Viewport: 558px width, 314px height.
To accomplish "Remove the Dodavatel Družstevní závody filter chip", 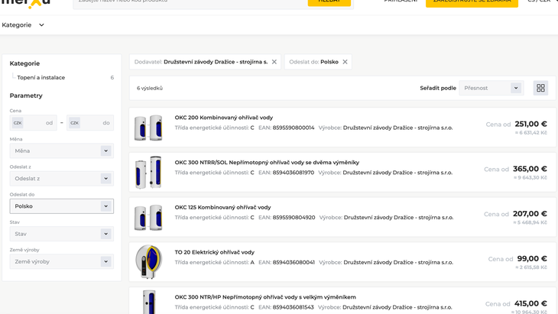I will click(x=274, y=62).
